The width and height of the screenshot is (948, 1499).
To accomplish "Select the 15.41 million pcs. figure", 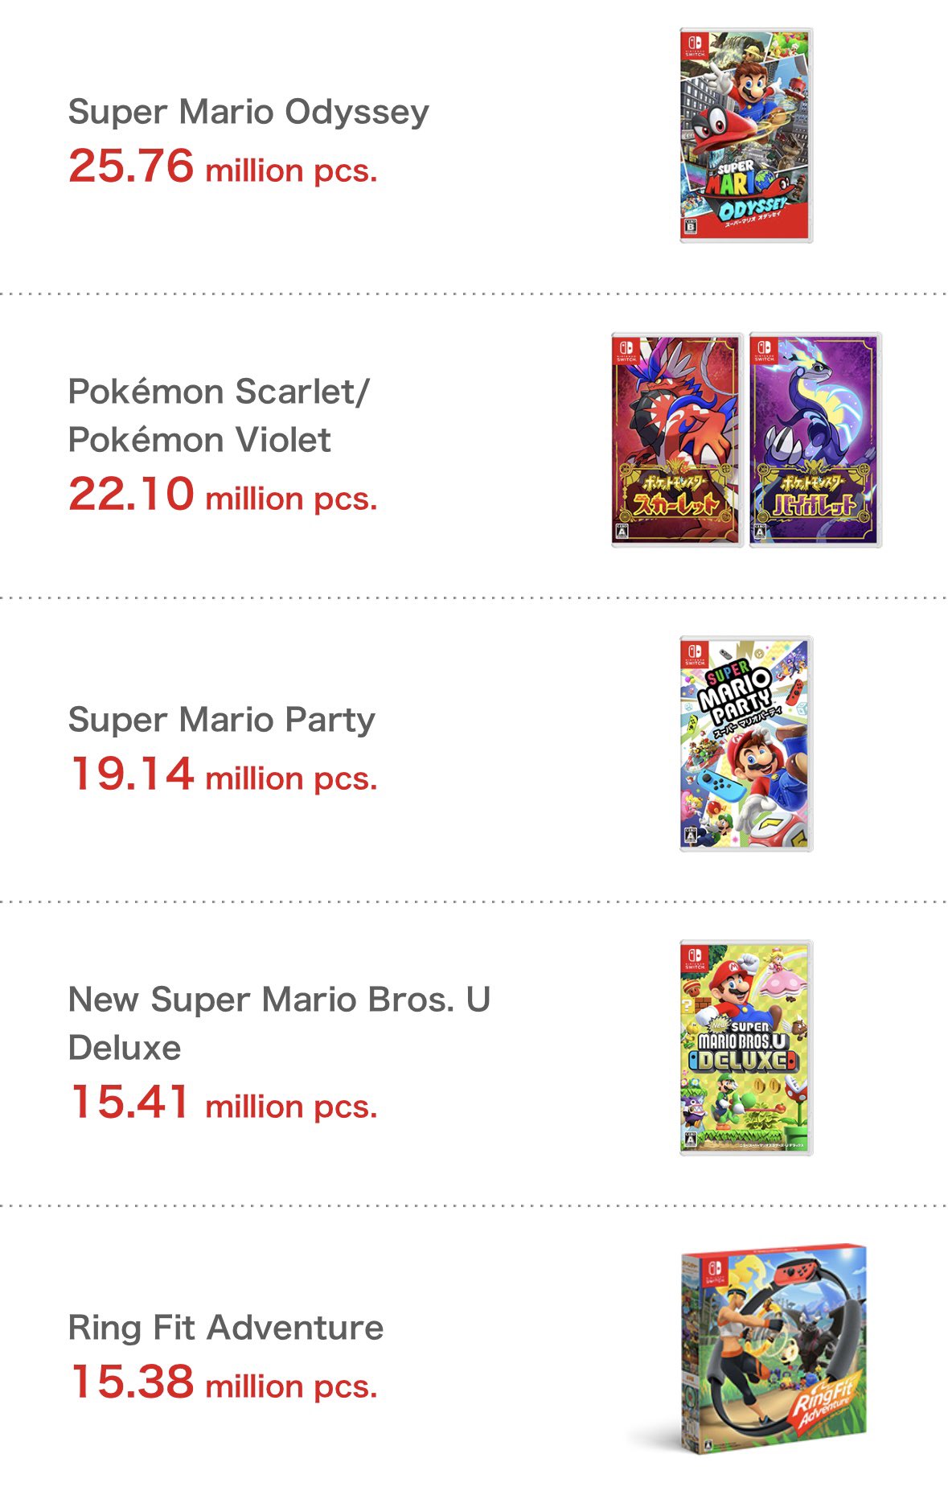I will pos(223,1103).
